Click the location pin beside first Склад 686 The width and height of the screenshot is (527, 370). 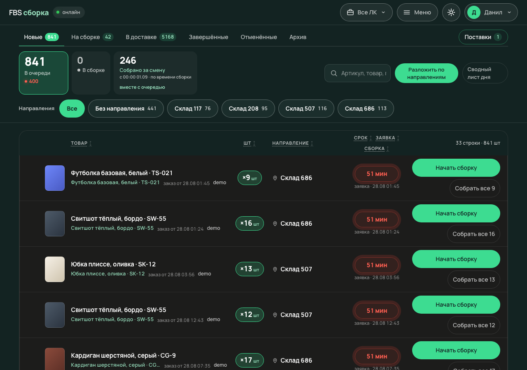click(275, 178)
